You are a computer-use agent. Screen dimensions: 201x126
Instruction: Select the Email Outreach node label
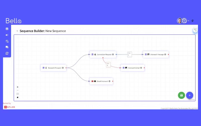[103, 81]
